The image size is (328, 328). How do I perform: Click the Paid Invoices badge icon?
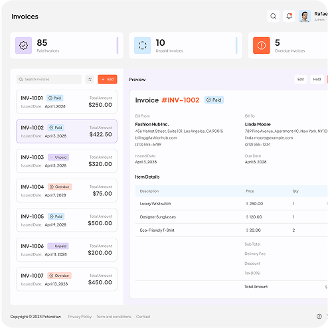pos(23,45)
